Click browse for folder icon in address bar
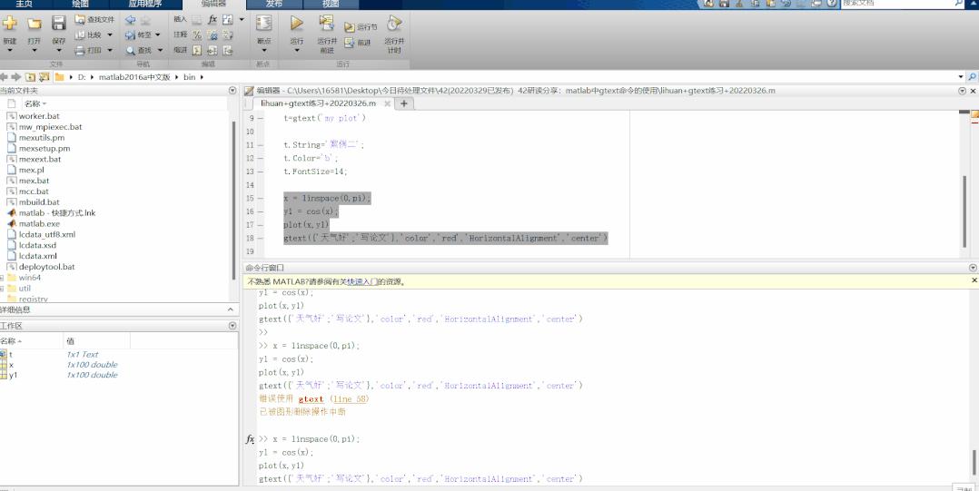 coord(44,77)
